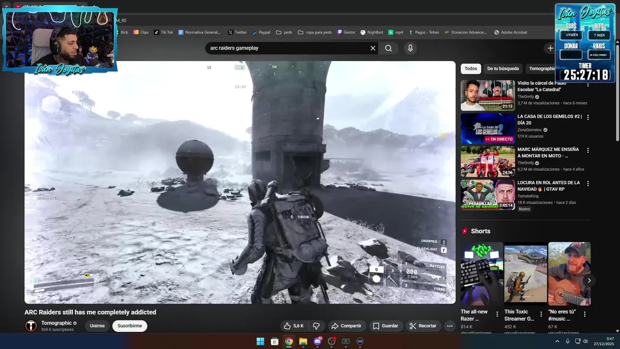620x349 pixels.
Task: Open the mp4 bookmark
Action: pyautogui.click(x=396, y=32)
